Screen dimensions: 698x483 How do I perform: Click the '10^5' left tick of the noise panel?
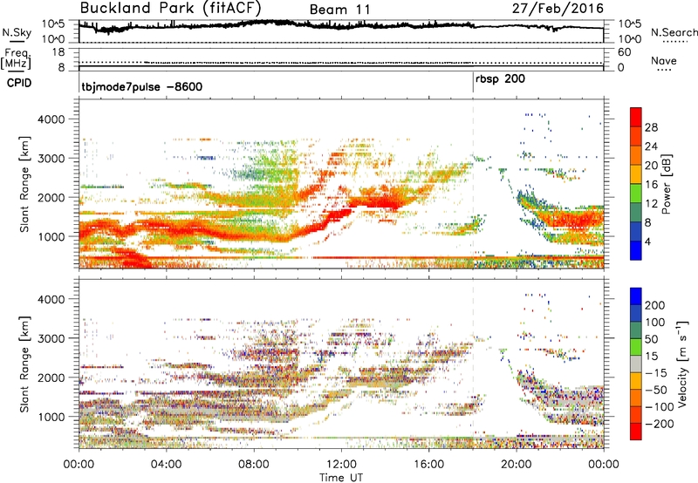(53, 24)
